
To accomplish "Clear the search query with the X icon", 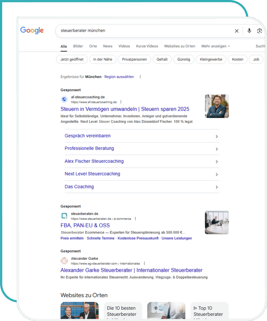I will [237, 31].
